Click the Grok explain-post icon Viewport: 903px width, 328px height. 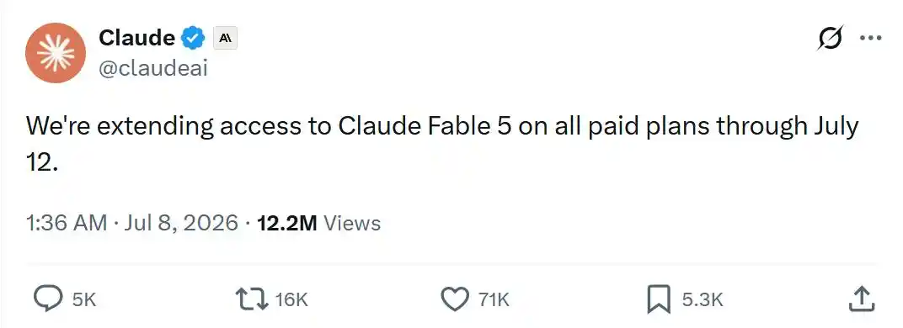[832, 39]
